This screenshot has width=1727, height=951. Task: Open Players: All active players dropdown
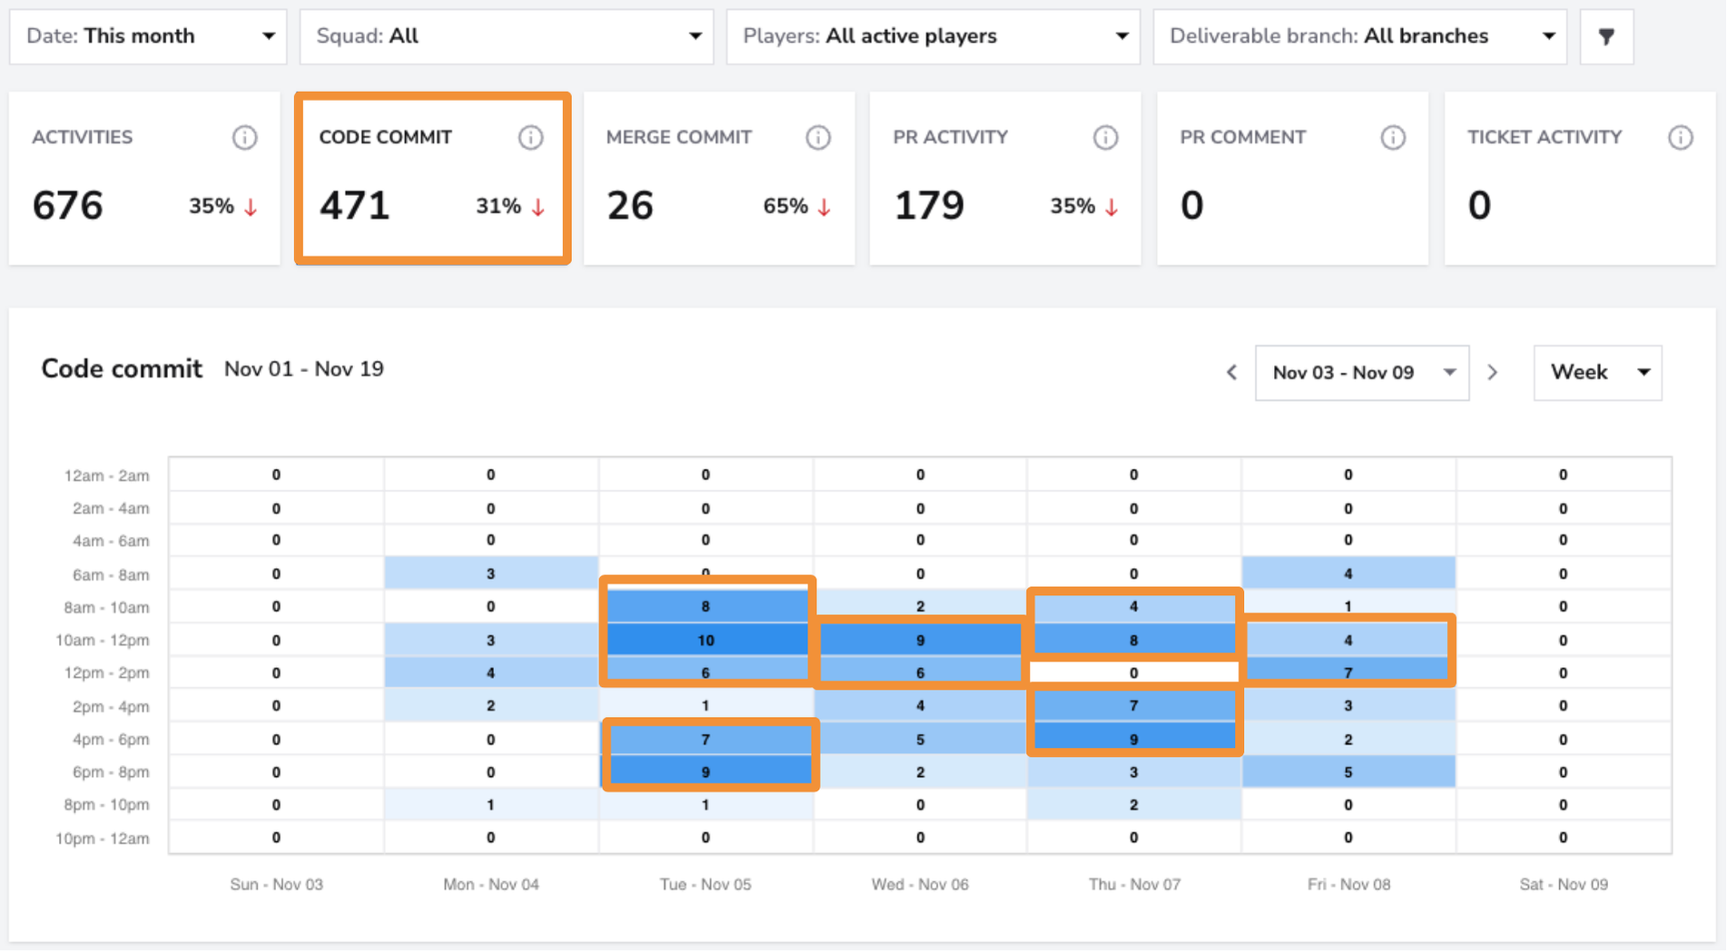click(x=933, y=36)
